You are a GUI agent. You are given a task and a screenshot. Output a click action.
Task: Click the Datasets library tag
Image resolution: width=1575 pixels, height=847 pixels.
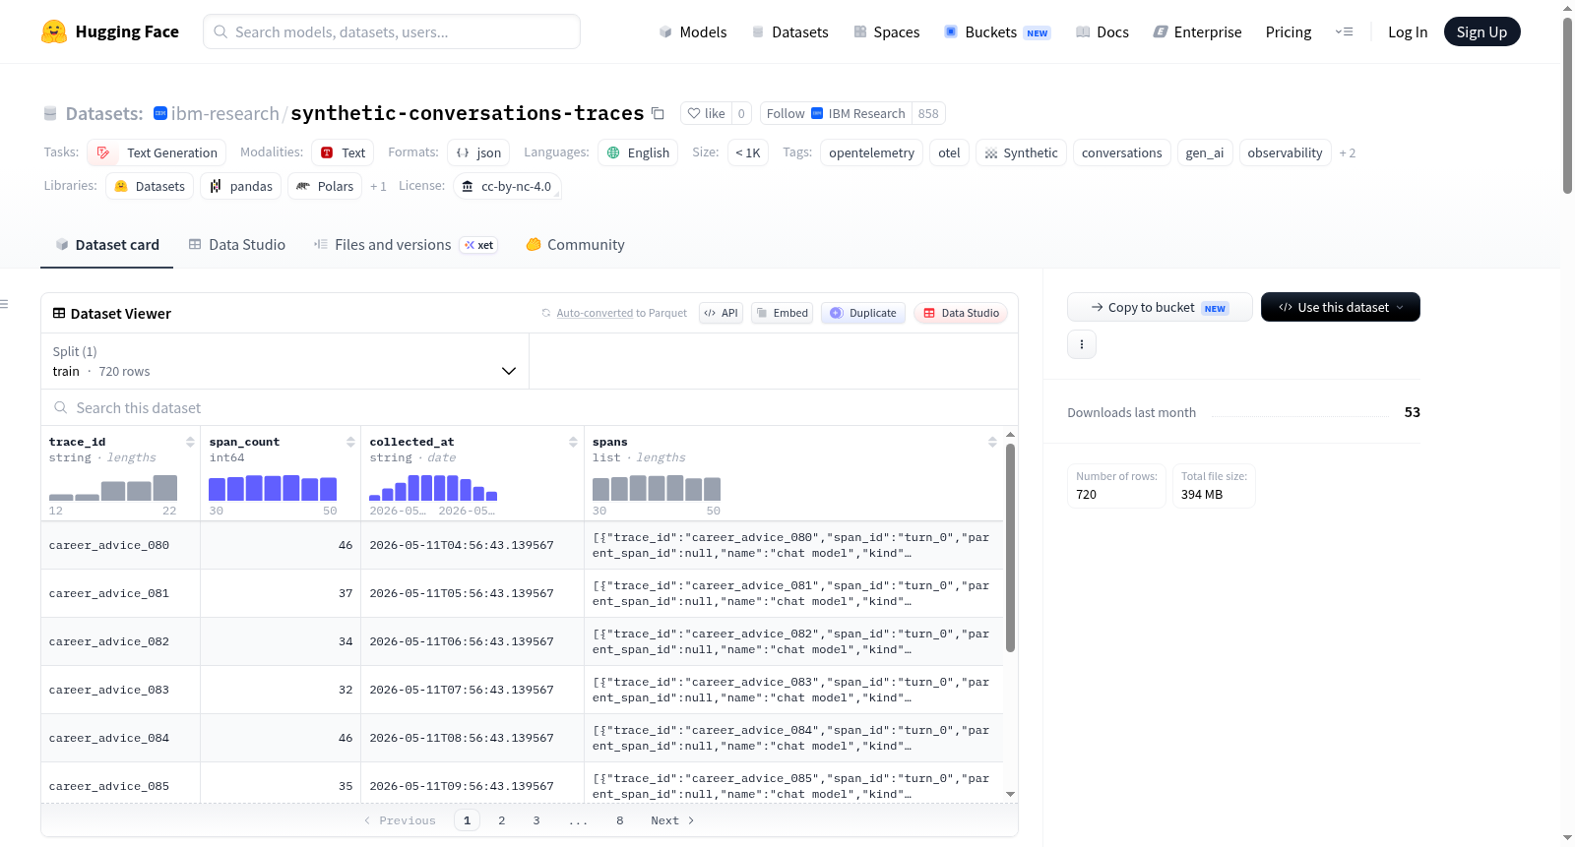[x=150, y=186]
